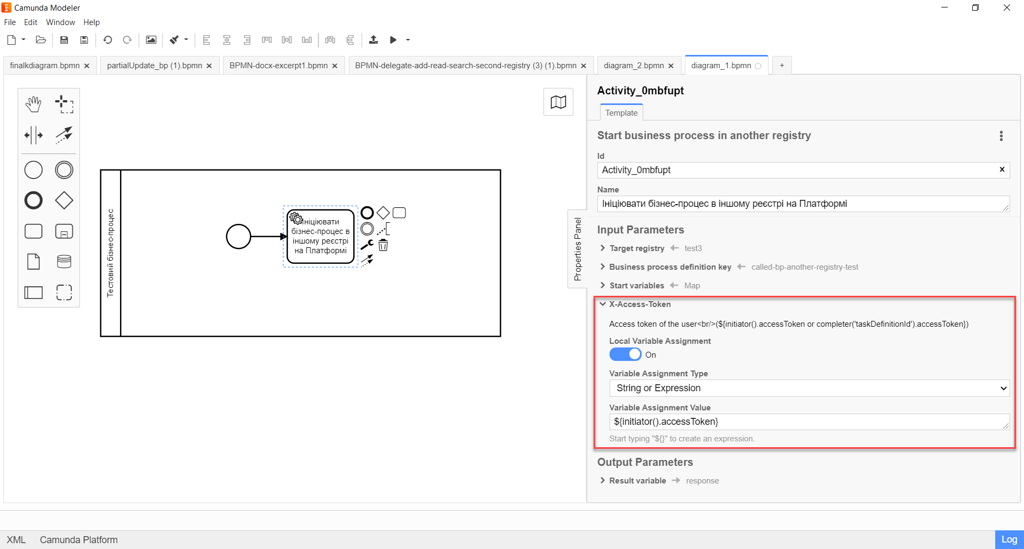Open the Help menu
The image size is (1024, 549).
pyautogui.click(x=92, y=22)
